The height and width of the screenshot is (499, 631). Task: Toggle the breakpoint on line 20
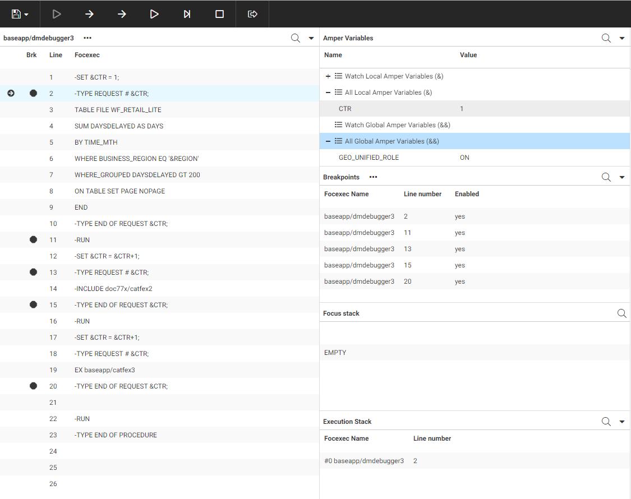coord(33,386)
